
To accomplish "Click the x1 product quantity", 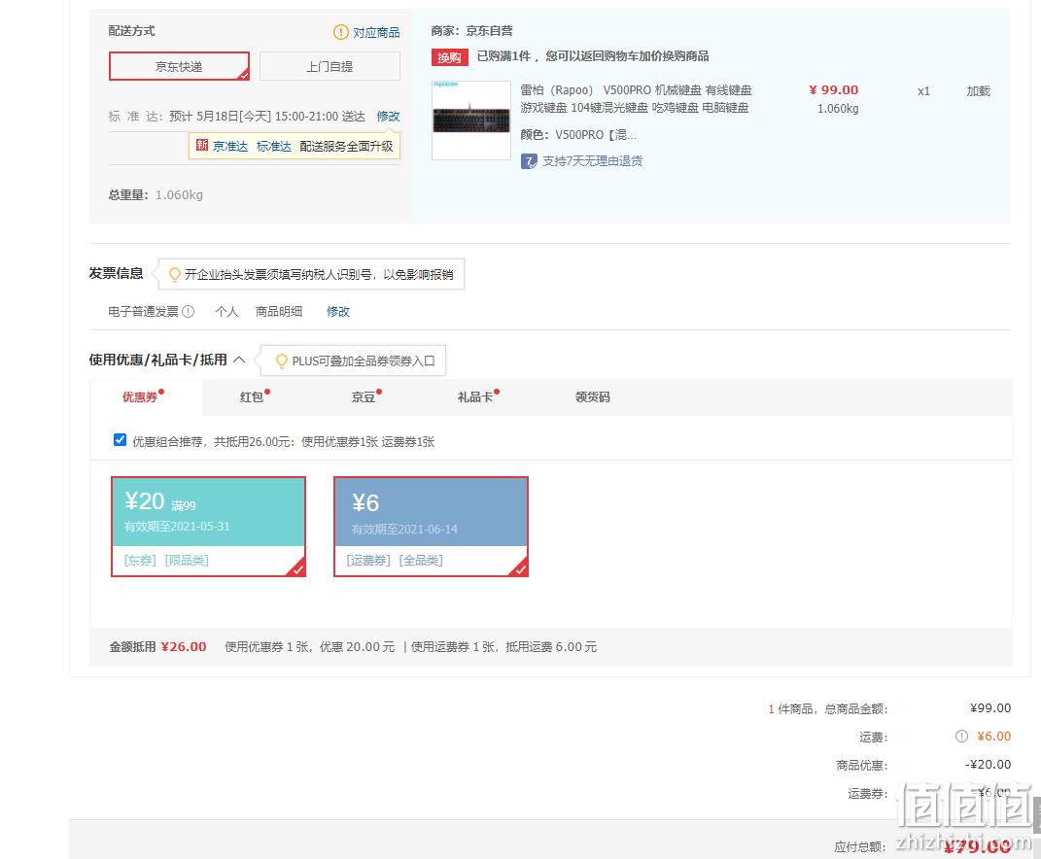I will click(x=923, y=91).
